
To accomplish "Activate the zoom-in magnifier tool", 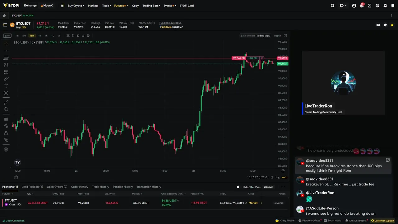I will tap(6, 109).
